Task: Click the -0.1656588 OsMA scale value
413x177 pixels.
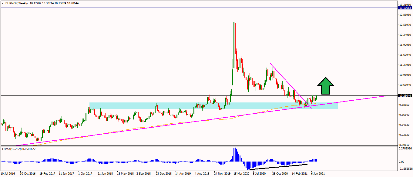Action: coord(405,169)
